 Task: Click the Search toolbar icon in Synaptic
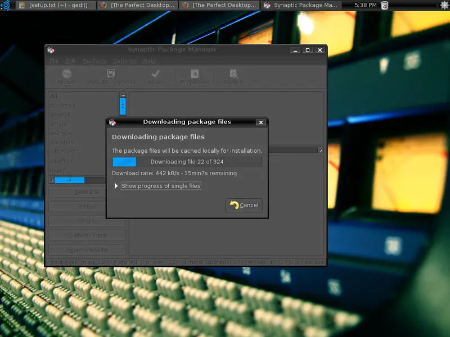(233, 74)
